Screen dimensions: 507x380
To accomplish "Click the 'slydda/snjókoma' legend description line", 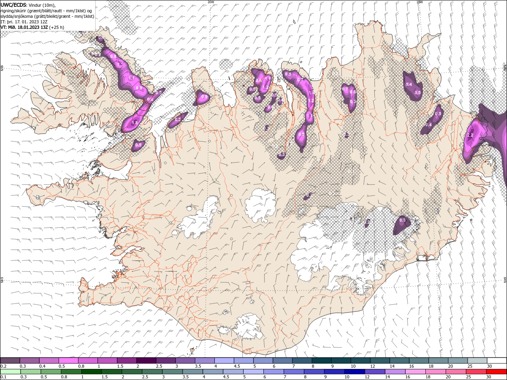I will coord(47,16).
